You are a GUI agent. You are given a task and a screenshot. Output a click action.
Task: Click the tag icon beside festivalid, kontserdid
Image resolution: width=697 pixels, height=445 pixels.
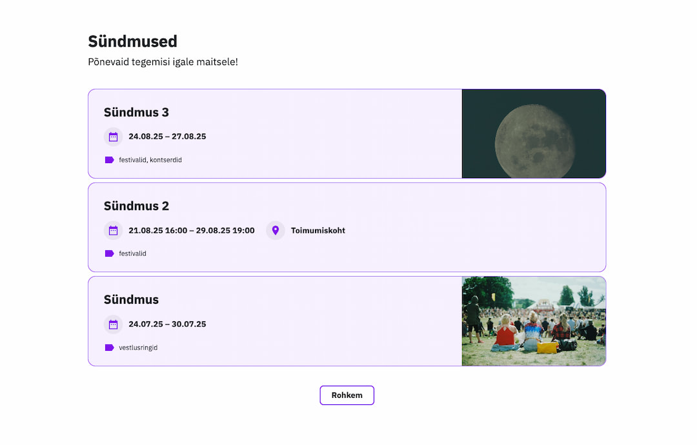tap(109, 160)
